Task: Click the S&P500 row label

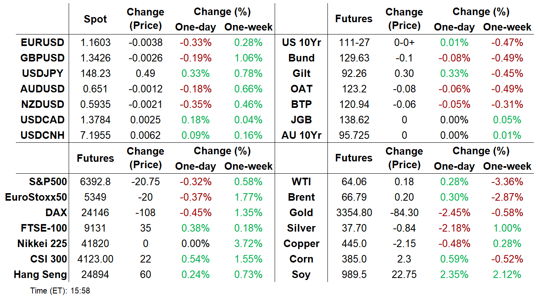Action: [48, 182]
